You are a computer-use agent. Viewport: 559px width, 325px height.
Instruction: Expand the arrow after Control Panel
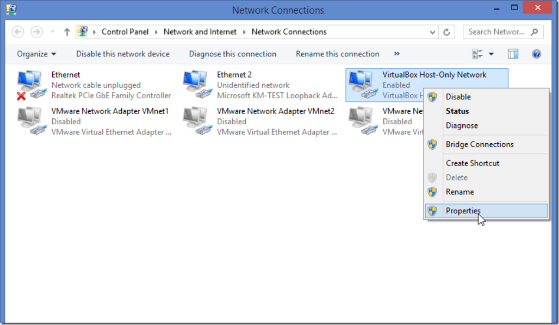coord(156,32)
